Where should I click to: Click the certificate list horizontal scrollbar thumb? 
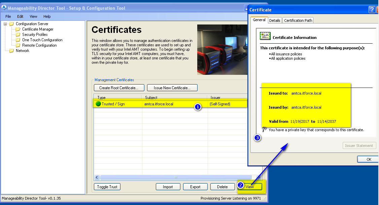point(176,177)
